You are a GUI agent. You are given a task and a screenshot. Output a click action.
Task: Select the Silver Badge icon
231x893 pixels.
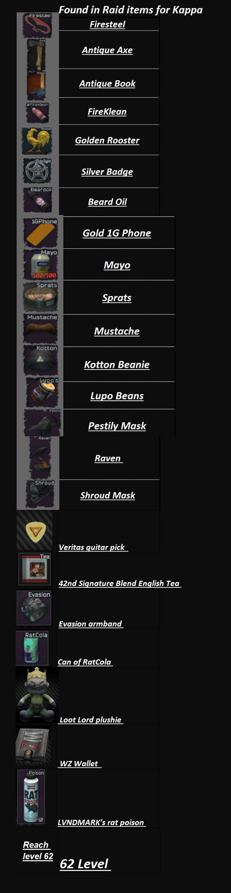[37, 171]
